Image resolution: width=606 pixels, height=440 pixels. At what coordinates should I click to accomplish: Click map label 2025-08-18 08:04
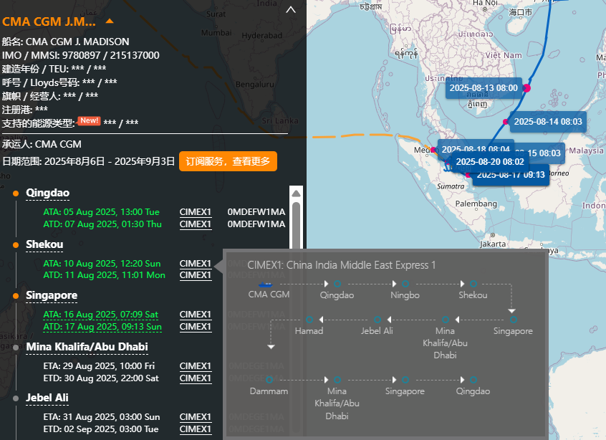[476, 148]
